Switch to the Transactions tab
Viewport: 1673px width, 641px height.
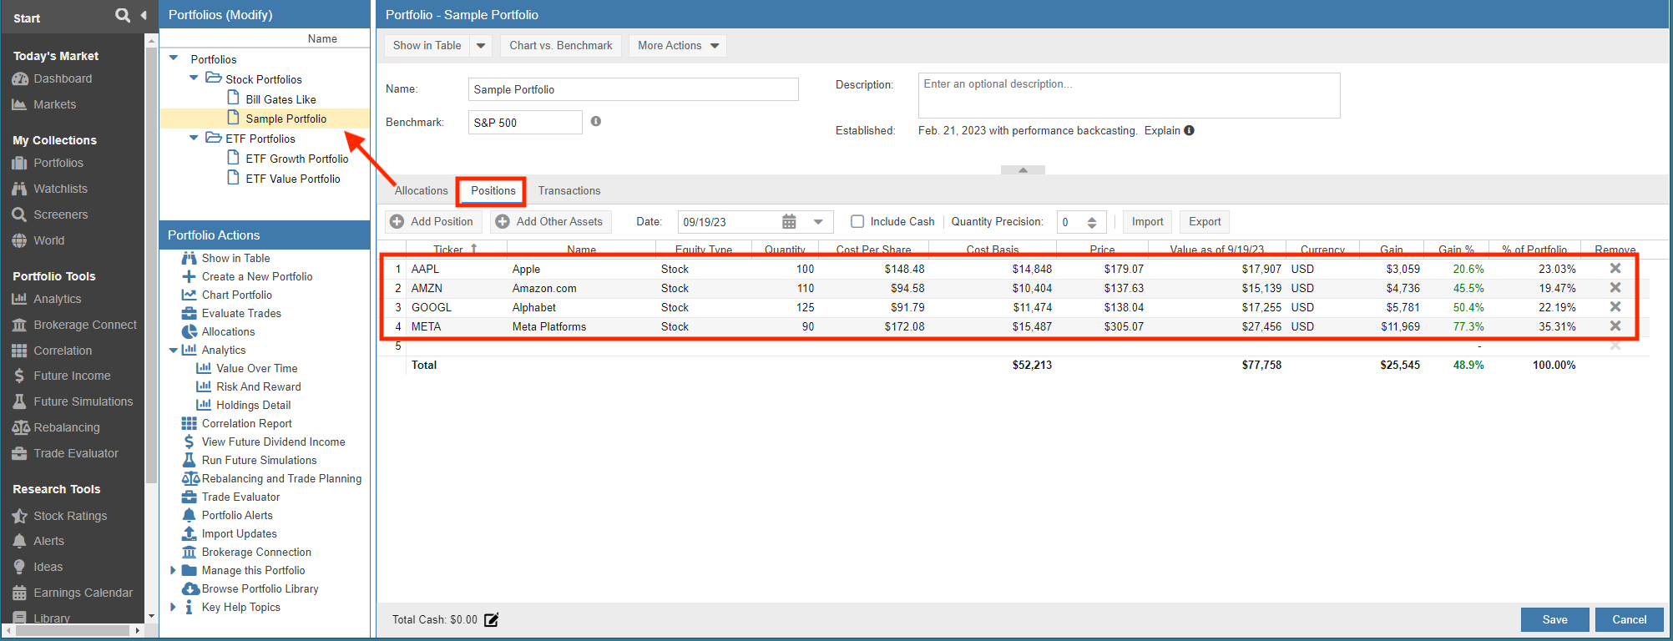click(569, 190)
